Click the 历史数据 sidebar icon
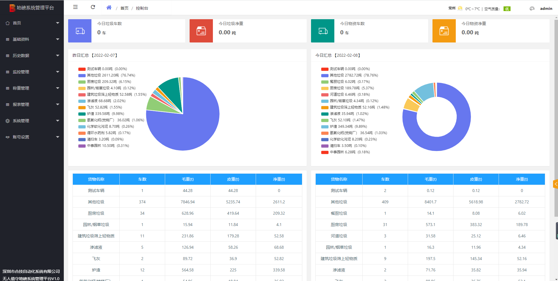 (8, 56)
